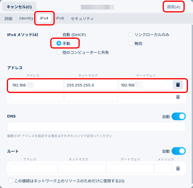Switch to the 詳細 tab

pos(8,19)
